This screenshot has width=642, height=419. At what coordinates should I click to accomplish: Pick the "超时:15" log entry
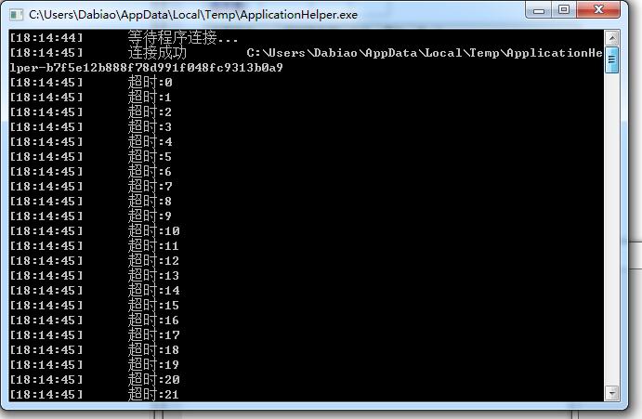tap(153, 306)
